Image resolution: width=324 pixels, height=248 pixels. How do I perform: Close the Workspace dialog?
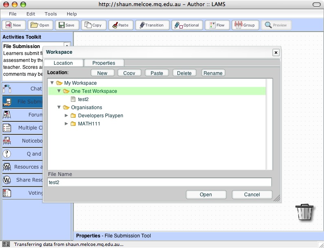coord(276,53)
